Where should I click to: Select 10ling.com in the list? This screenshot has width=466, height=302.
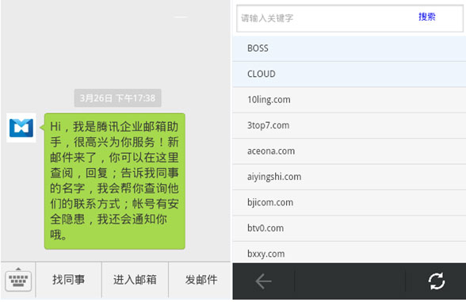point(349,100)
